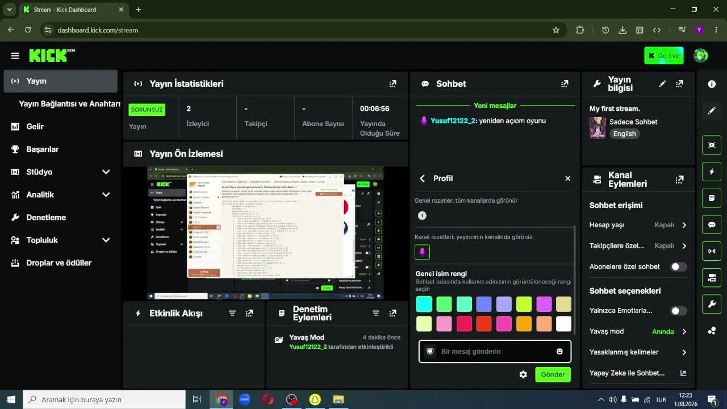Open Yayın Bağlantısı ve Anahtarı page
727x409 pixels.
[x=69, y=104]
